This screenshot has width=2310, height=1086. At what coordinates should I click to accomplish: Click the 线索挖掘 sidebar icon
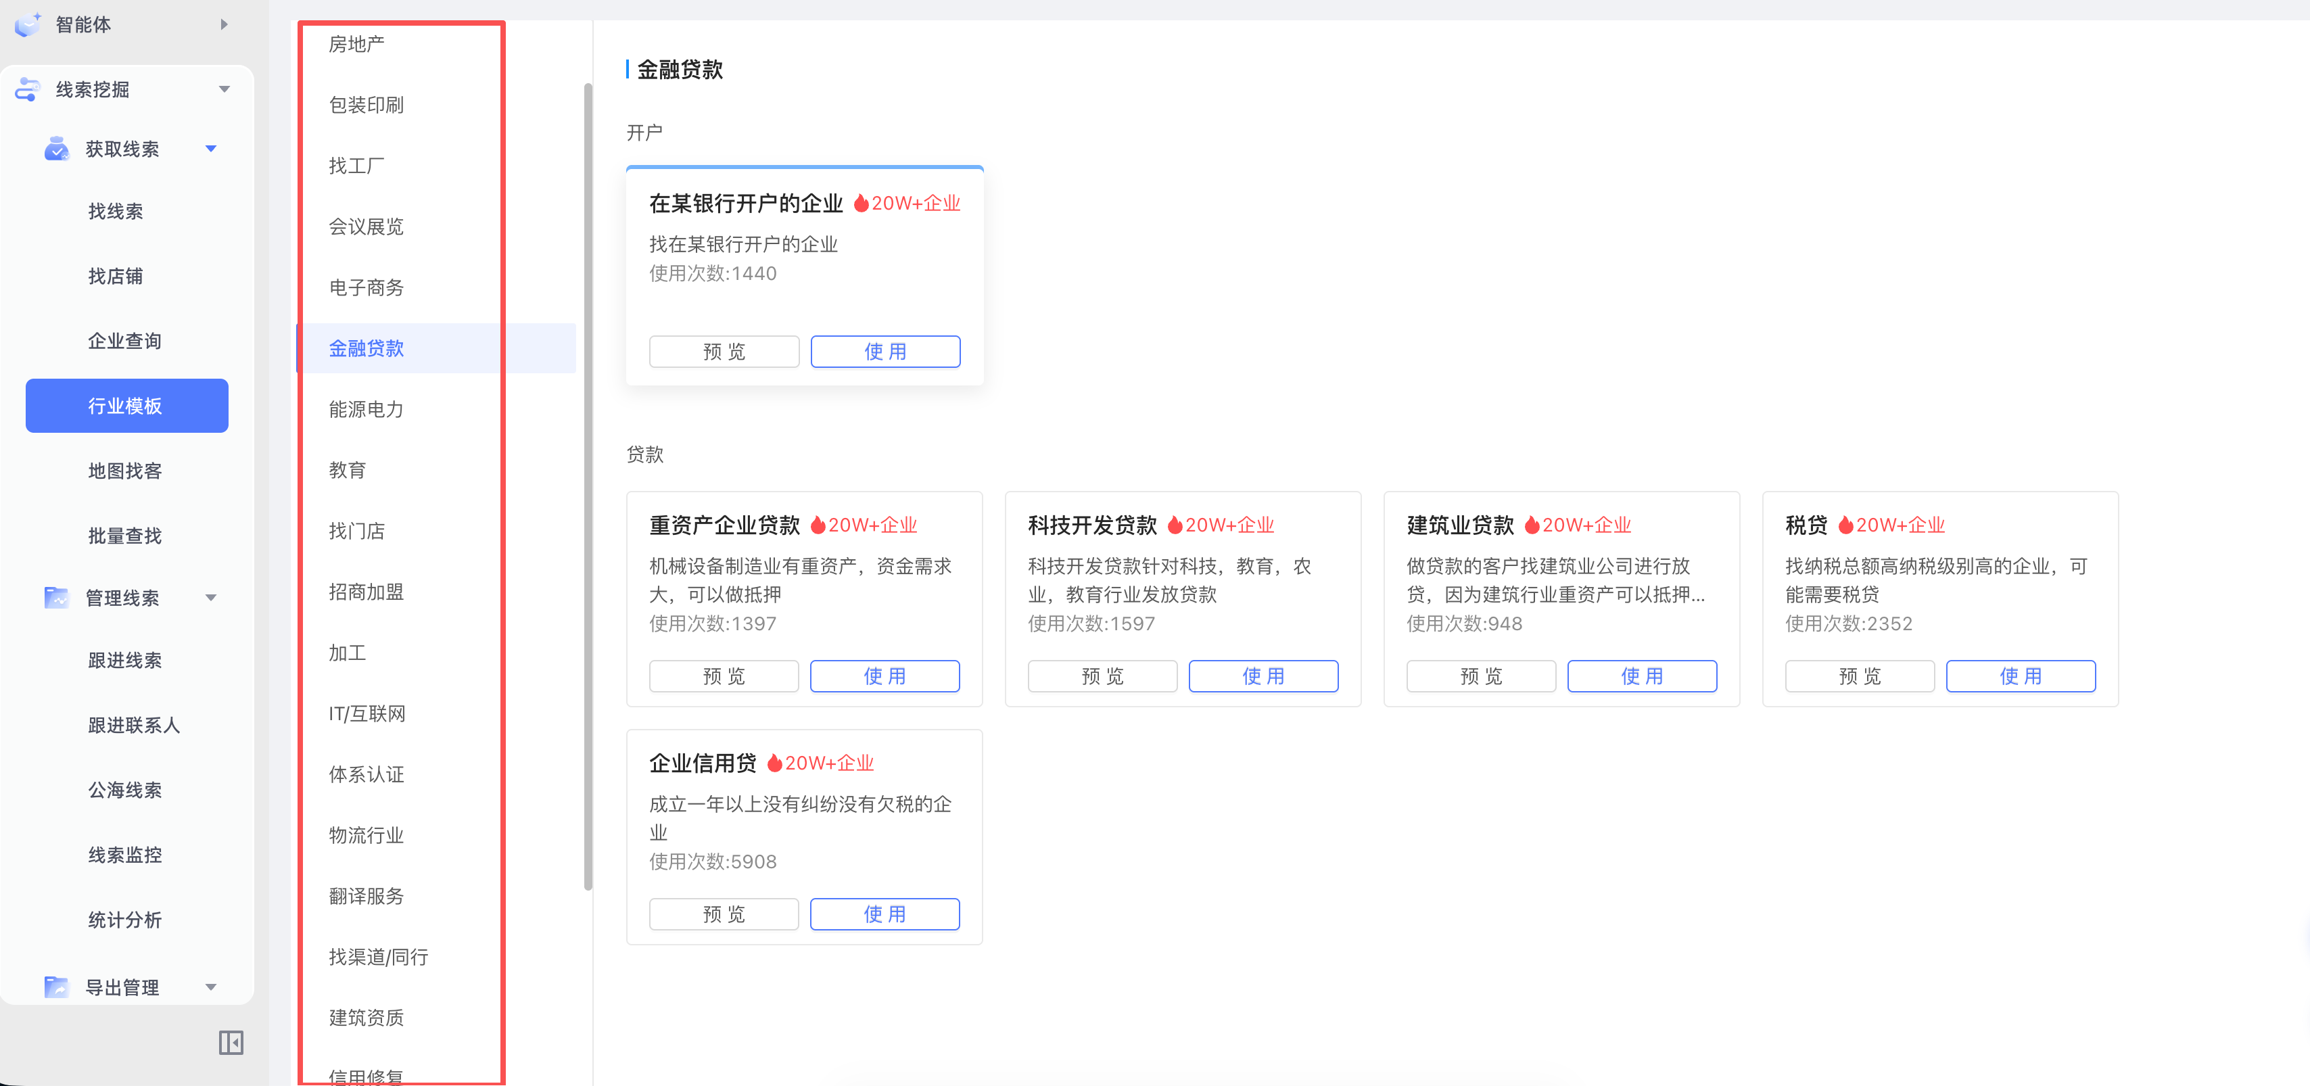coord(28,89)
